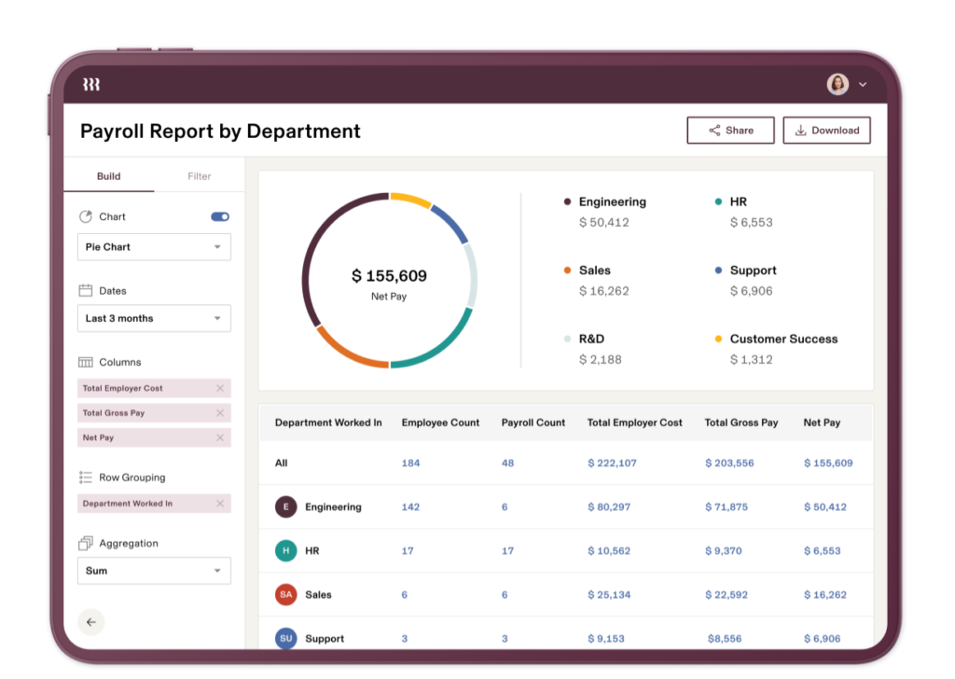Open the Pie Chart type dropdown

click(x=154, y=247)
